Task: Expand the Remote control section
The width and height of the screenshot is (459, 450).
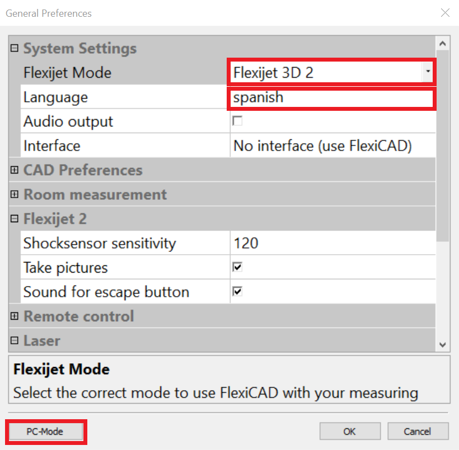Action: coord(15,316)
